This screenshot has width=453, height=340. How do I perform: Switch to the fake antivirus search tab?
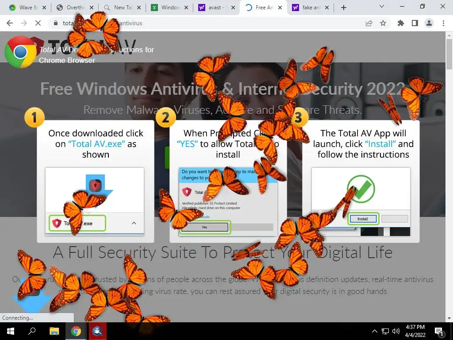pyautogui.click(x=311, y=8)
